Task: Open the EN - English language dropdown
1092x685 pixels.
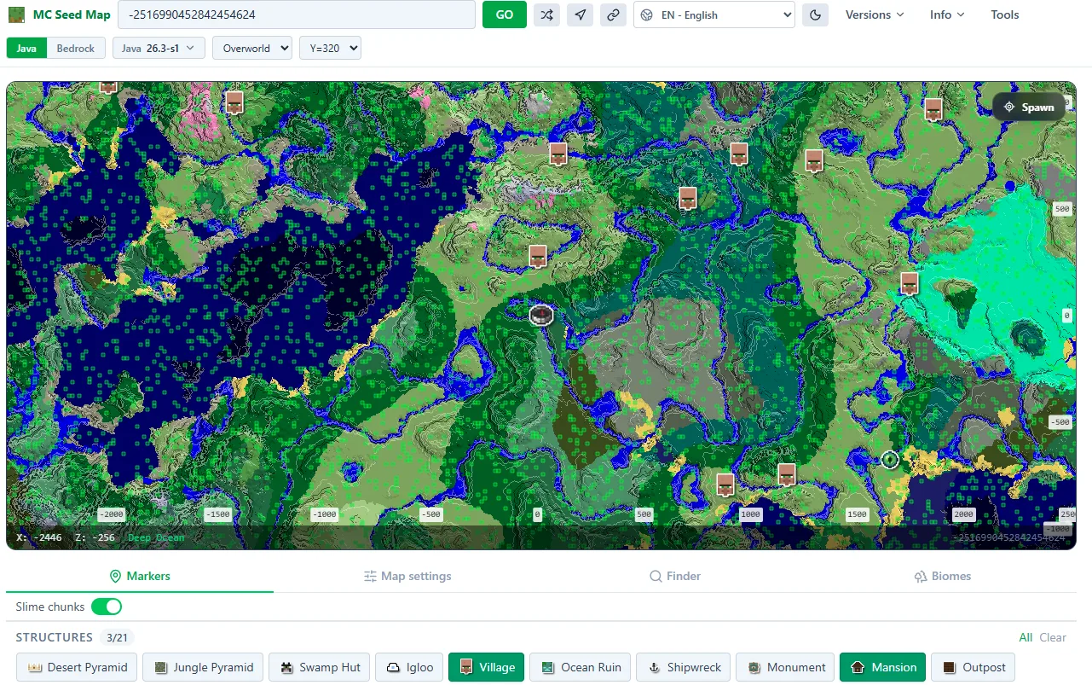Action: [714, 15]
